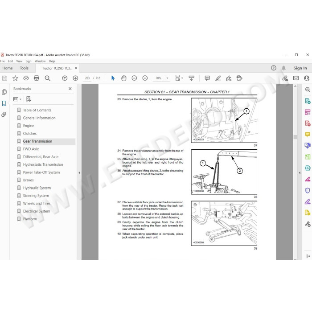
Task: Upload file to cloud icon
Action: pos(26,78)
